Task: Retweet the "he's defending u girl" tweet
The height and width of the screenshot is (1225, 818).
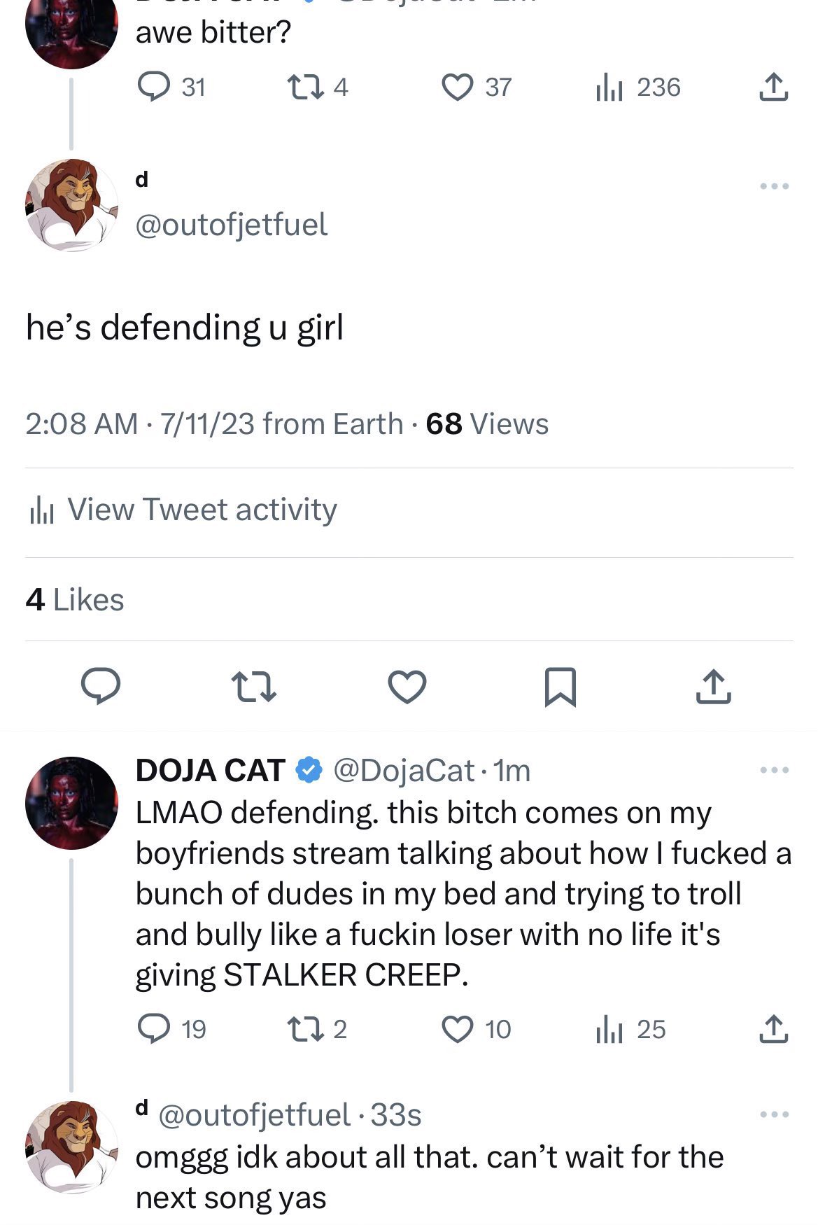Action: [254, 687]
